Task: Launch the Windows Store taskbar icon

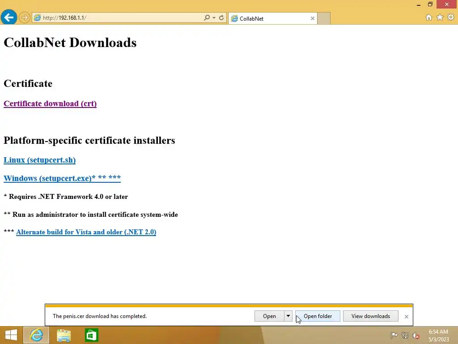Action: point(91,335)
